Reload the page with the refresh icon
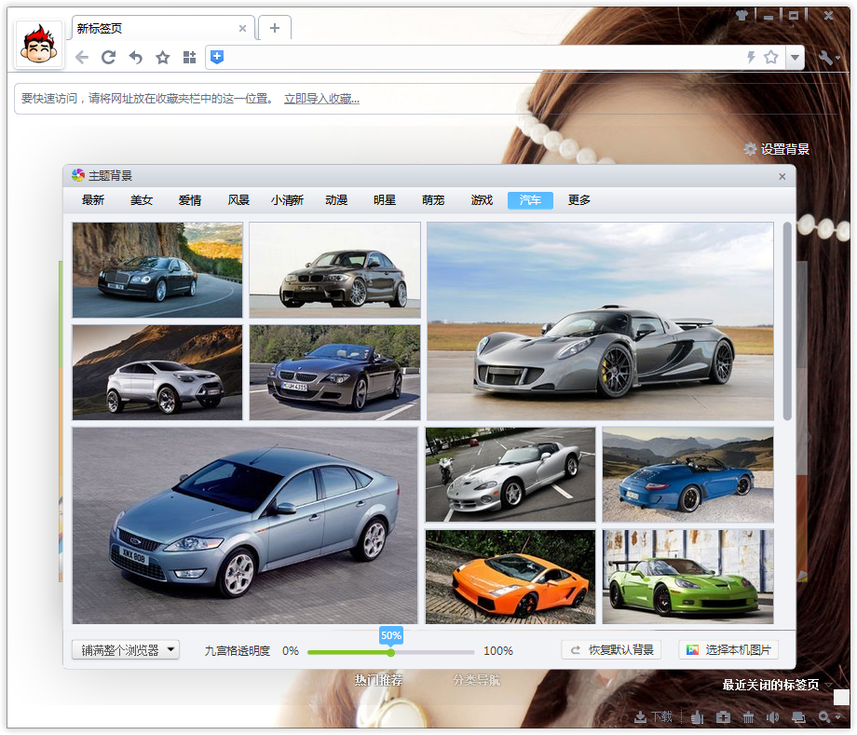 pyautogui.click(x=109, y=58)
